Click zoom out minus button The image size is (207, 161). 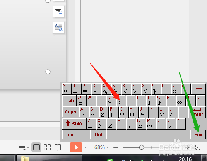pos(116,147)
